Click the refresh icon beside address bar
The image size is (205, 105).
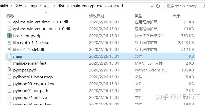158,6
